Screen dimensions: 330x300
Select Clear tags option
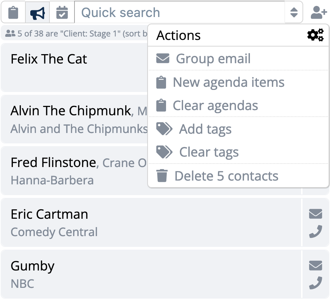(x=238, y=152)
